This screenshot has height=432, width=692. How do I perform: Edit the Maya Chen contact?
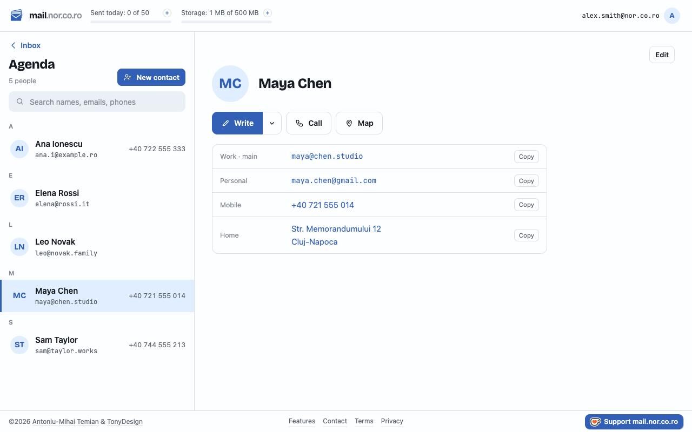pyautogui.click(x=662, y=55)
